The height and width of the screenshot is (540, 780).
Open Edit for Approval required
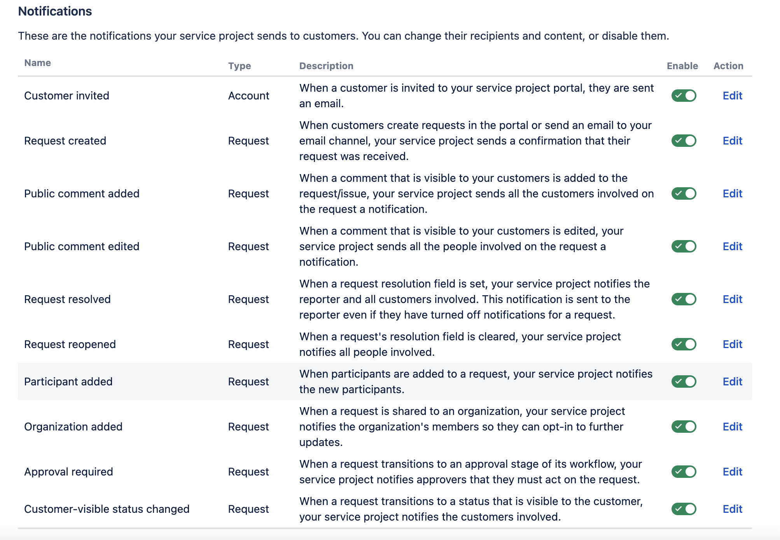[x=732, y=472]
